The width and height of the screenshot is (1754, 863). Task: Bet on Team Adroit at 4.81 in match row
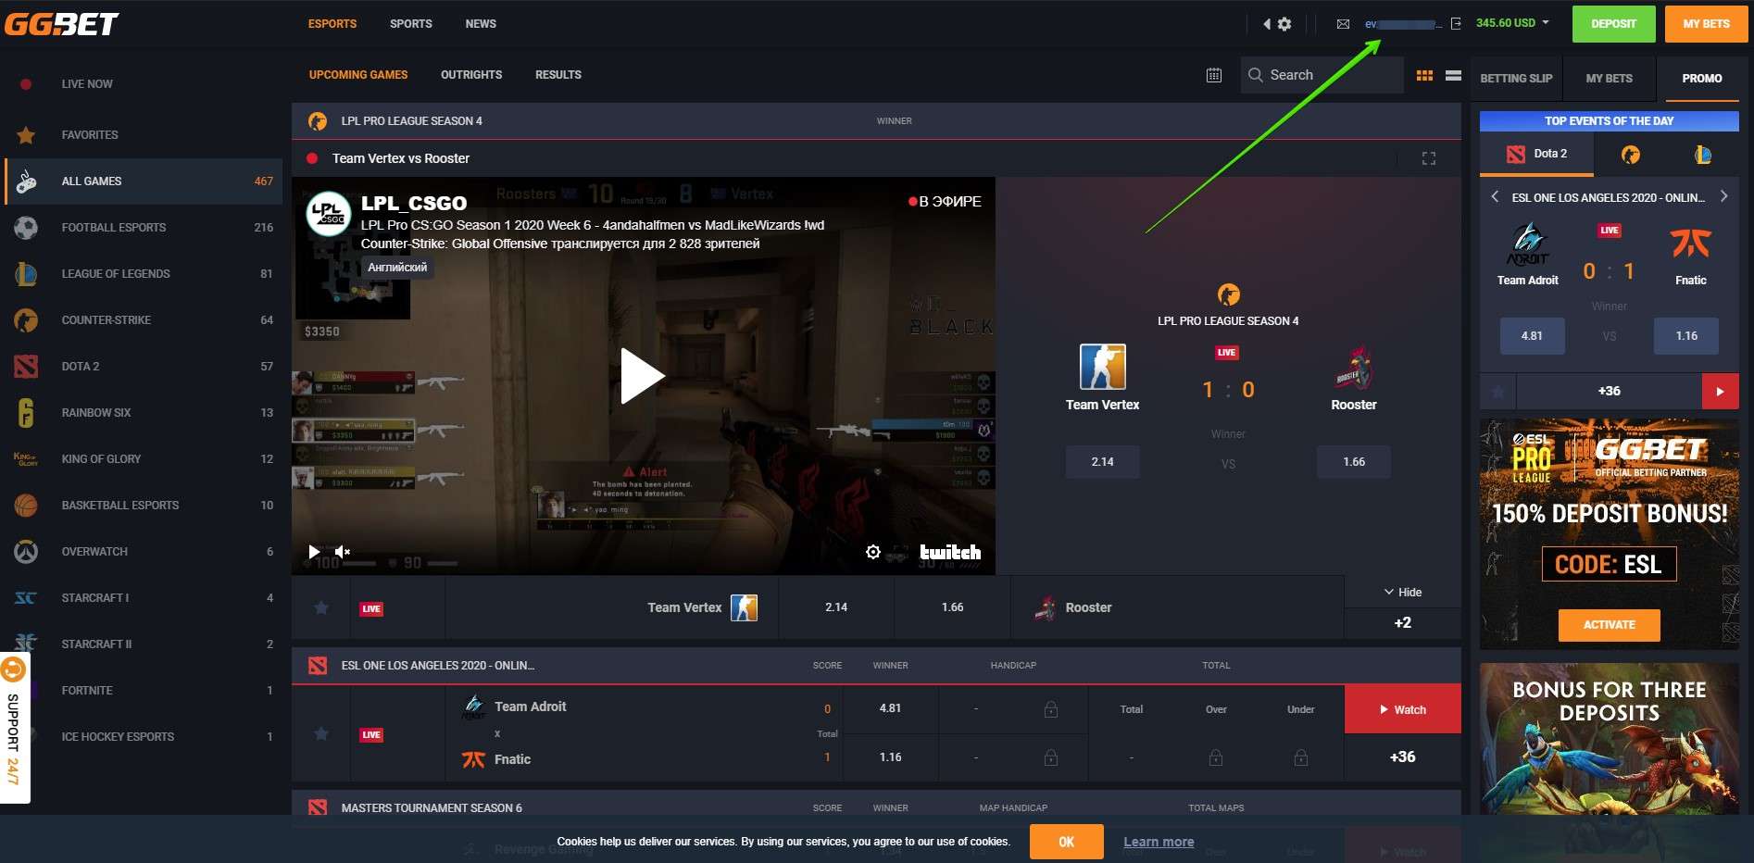point(890,708)
